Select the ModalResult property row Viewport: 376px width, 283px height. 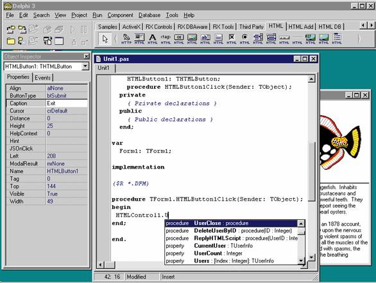[x=47, y=163]
